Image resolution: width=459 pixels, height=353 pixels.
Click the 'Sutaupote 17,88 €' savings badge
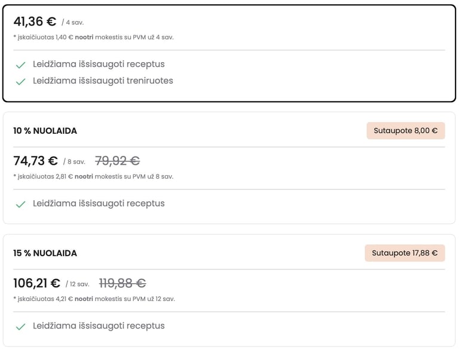tap(405, 253)
